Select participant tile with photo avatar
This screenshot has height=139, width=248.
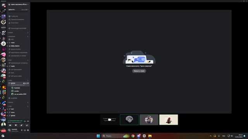pyautogui.click(x=149, y=120)
